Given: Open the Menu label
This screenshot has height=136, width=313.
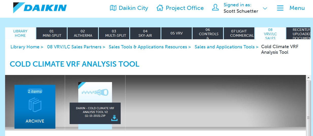Looking at the screenshot, I should point(297,8).
